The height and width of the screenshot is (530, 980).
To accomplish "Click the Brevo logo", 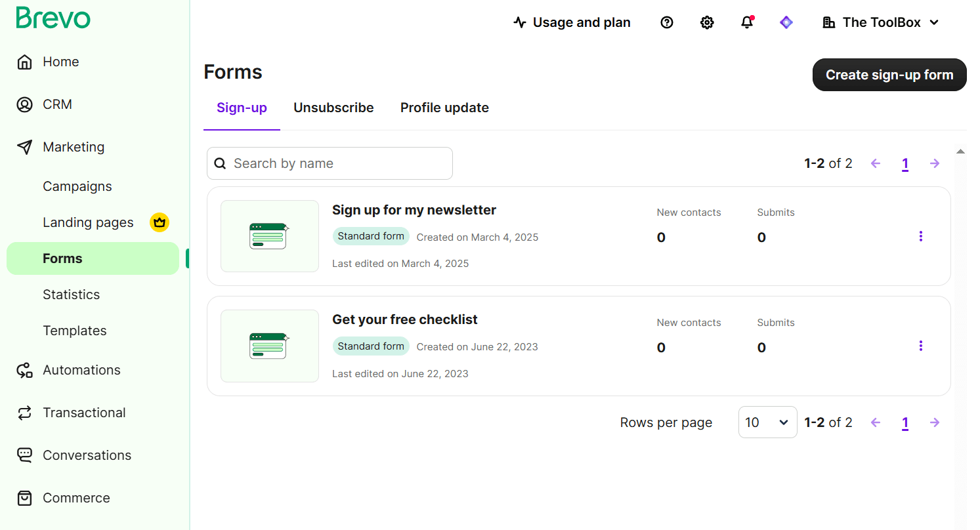I will [53, 18].
